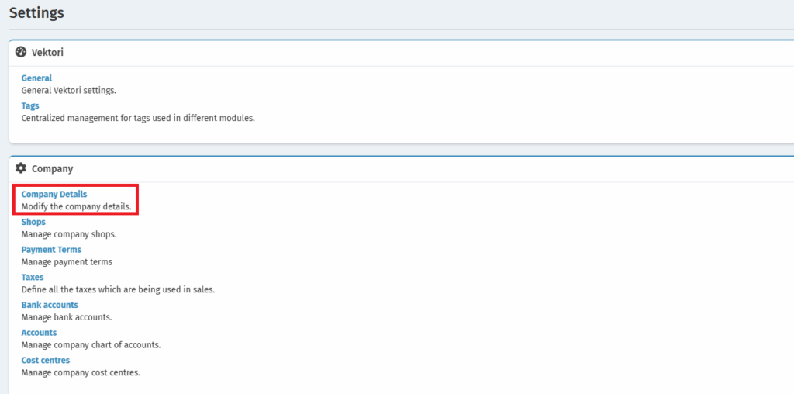Open the Cost centres link
This screenshot has height=394, width=794.
(46, 360)
